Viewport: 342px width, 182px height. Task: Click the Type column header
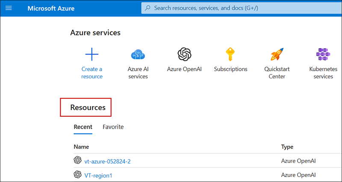pyautogui.click(x=287, y=147)
